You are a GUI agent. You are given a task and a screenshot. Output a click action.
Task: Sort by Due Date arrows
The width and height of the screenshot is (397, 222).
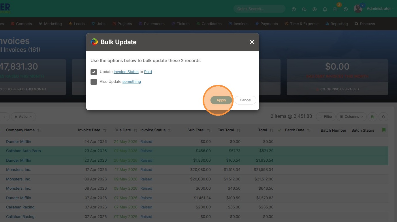135,130
